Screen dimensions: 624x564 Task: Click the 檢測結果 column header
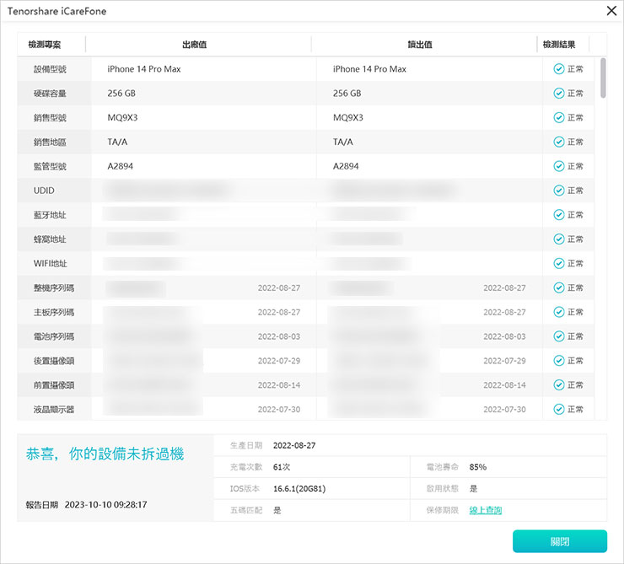click(x=559, y=45)
